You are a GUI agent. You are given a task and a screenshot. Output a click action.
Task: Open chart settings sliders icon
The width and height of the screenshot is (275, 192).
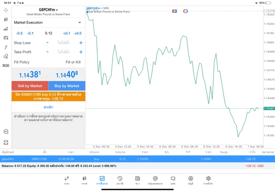[x=6, y=38]
